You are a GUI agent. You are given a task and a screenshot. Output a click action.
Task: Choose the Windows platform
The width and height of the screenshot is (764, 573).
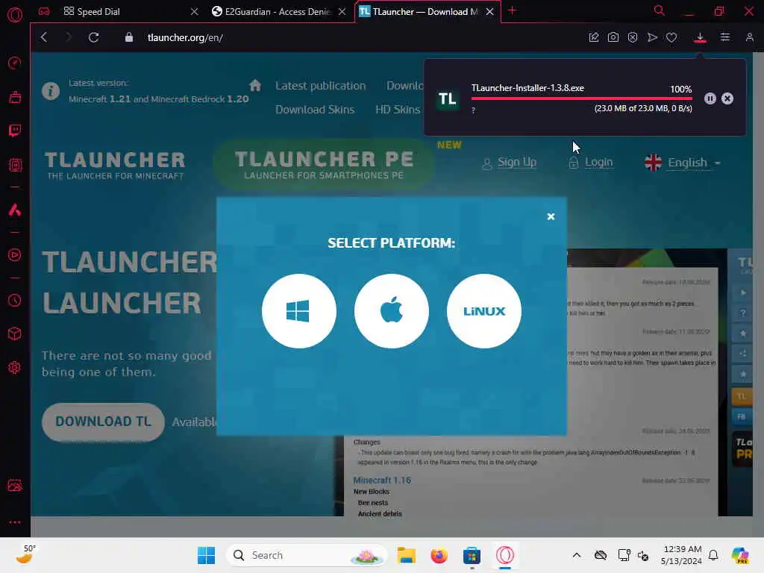[x=298, y=311]
